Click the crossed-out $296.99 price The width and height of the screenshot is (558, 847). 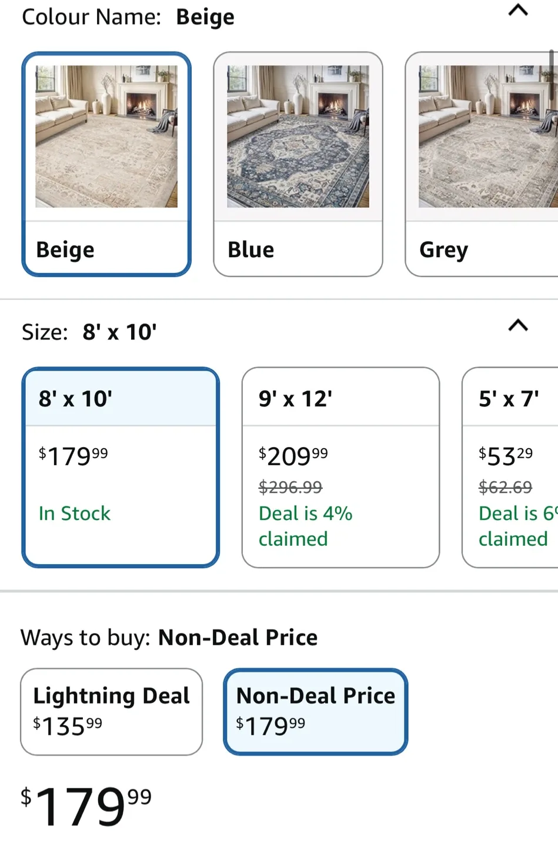(x=290, y=487)
